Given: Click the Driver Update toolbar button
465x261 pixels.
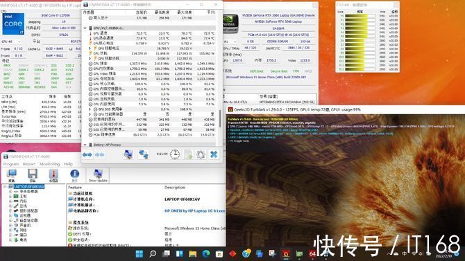Looking at the screenshot, I should point(98,175).
